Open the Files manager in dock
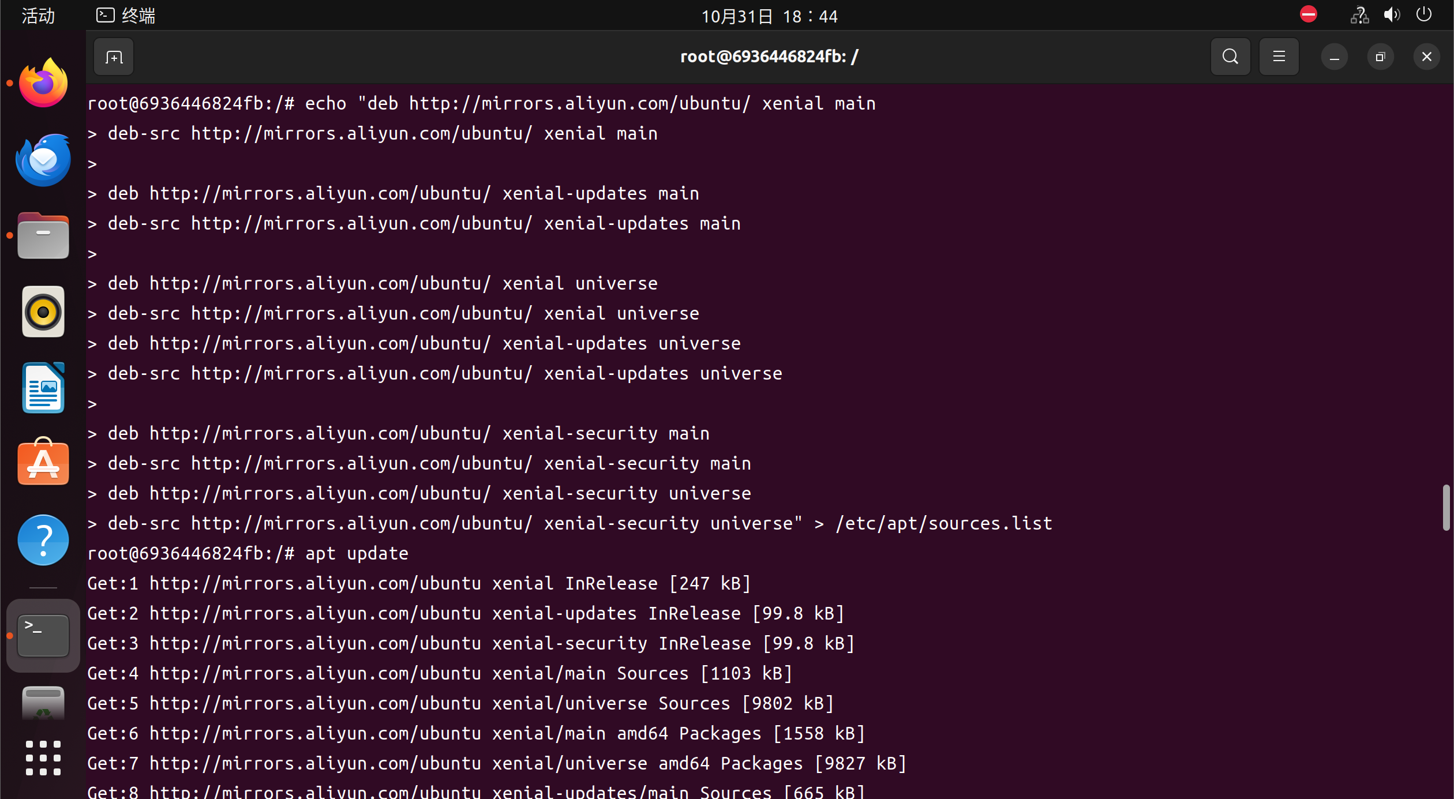1454x799 pixels. tap(43, 236)
